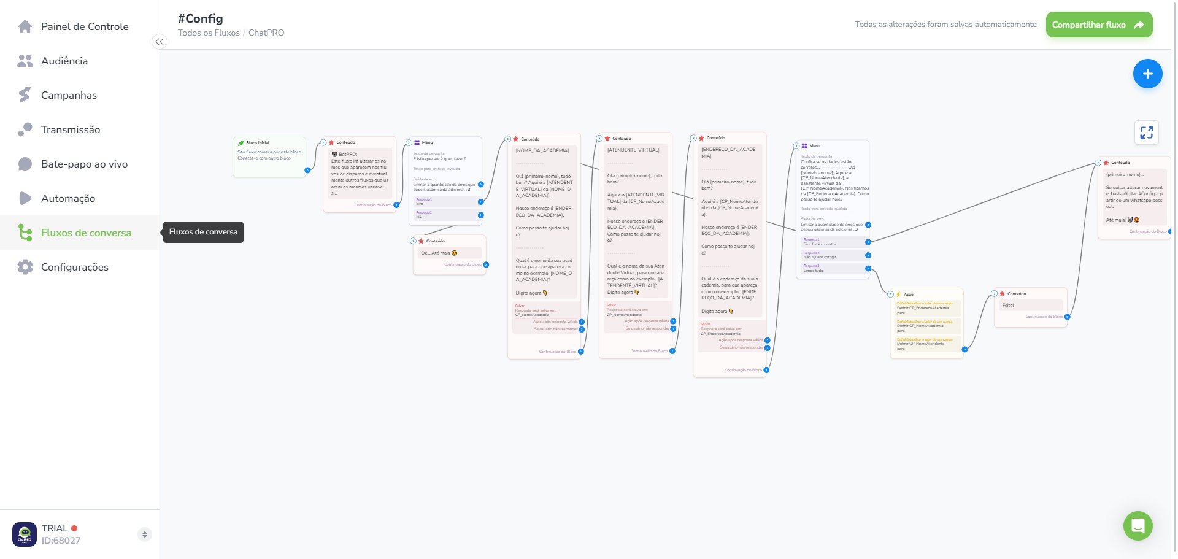Select Fluxos de conversa menu item
This screenshot has height=559, width=1178.
click(80, 233)
